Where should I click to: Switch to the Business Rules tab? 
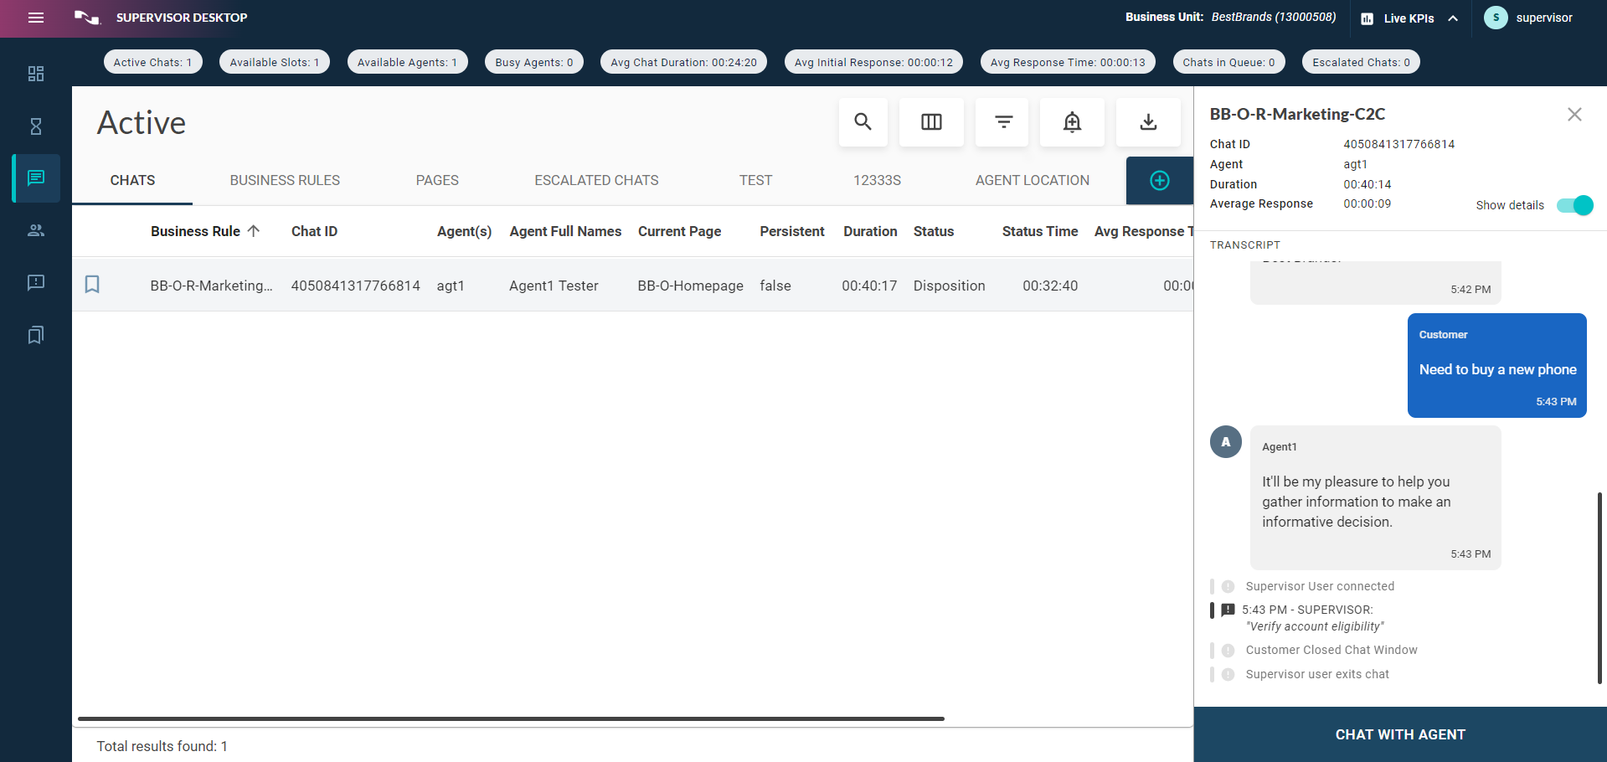pyautogui.click(x=285, y=180)
